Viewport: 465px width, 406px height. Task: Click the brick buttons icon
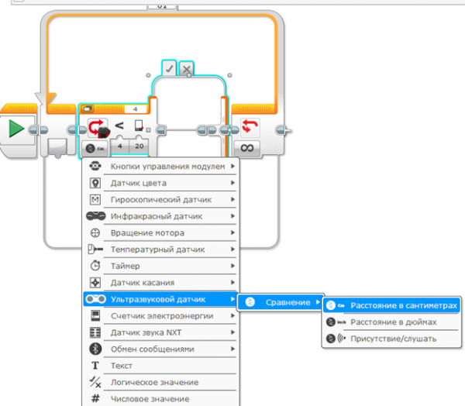[x=95, y=166]
